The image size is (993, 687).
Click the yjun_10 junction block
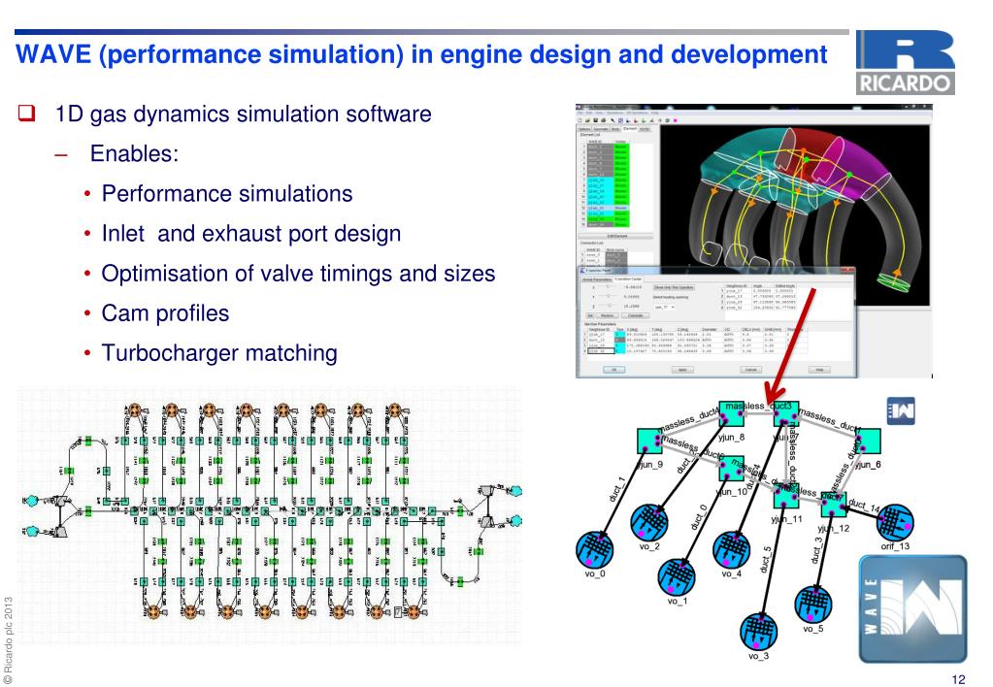tap(732, 468)
